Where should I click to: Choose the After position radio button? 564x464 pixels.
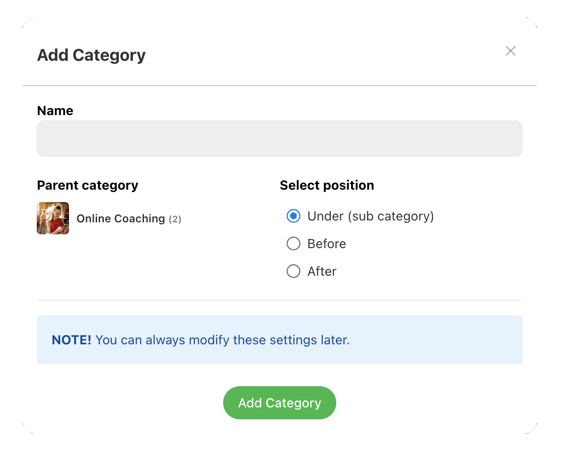[x=294, y=271]
